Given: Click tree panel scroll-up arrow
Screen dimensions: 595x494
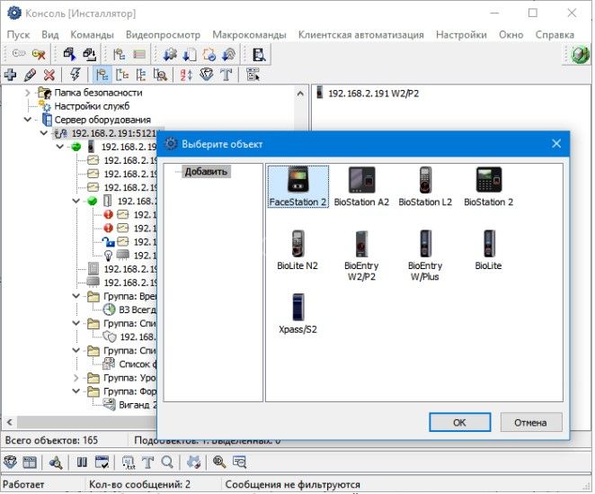Looking at the screenshot, I should click(300, 93).
